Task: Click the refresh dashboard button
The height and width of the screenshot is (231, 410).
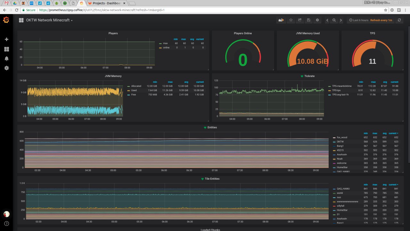Action: click(399, 20)
